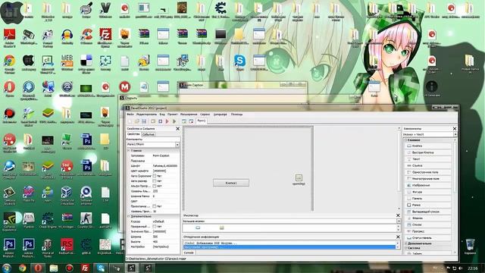Collapse the Главное properties group
The width and height of the screenshot is (485, 273).
130,150
